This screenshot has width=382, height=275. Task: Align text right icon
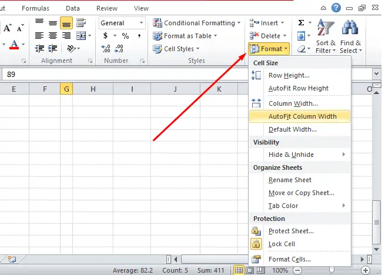pos(66,36)
